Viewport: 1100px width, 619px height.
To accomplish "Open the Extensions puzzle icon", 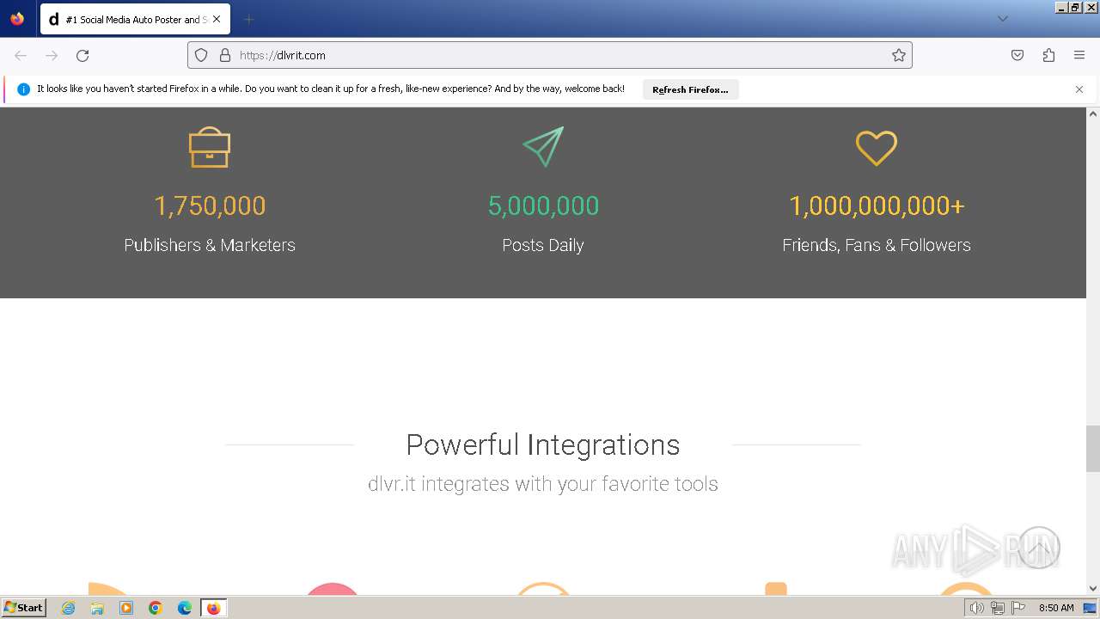I will click(x=1048, y=55).
